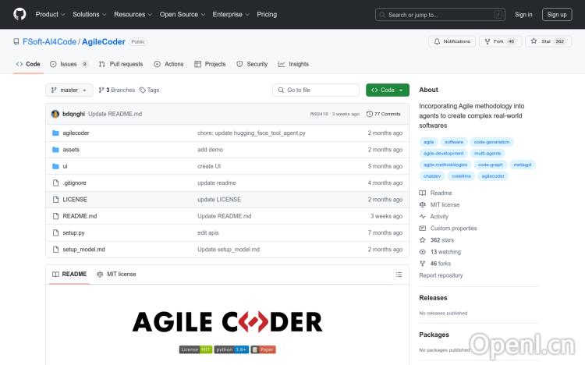Click the code-generation topic tag

pyautogui.click(x=491, y=142)
